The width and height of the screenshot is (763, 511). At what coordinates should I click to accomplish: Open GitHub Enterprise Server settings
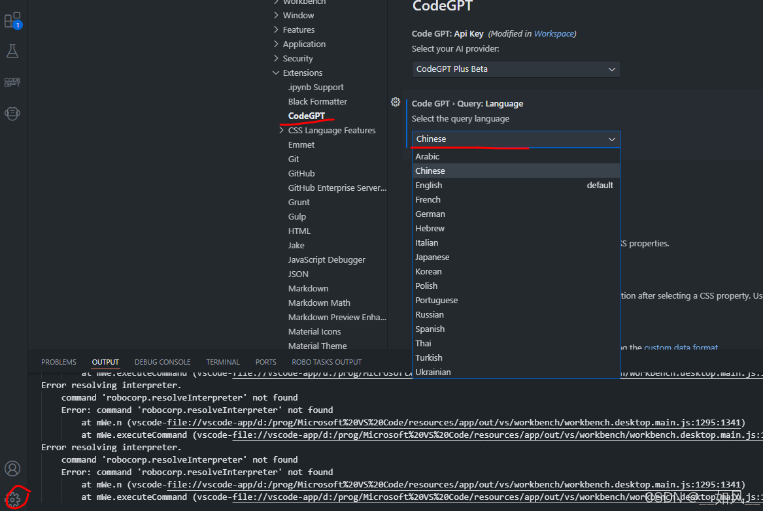click(x=337, y=188)
